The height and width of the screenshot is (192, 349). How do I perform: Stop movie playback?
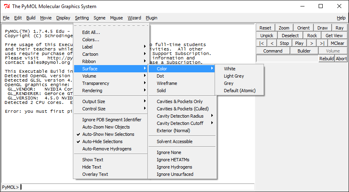[284, 43]
